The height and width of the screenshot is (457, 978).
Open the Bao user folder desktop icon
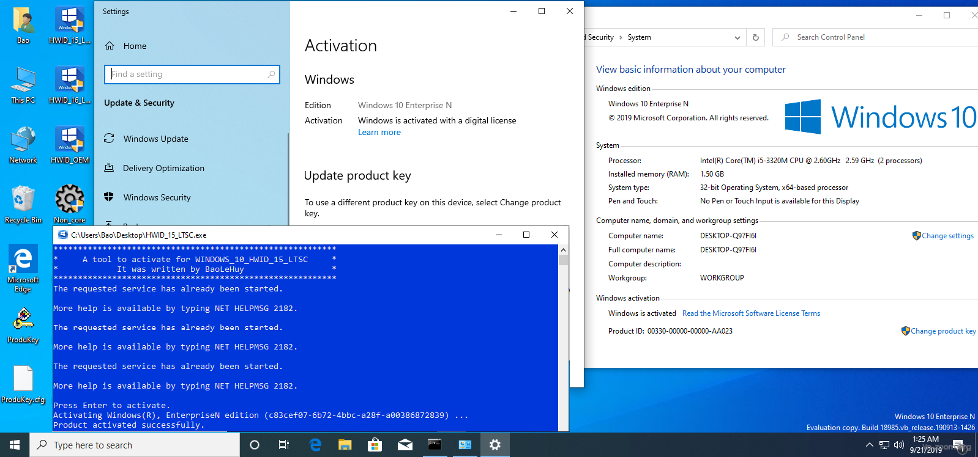click(23, 26)
